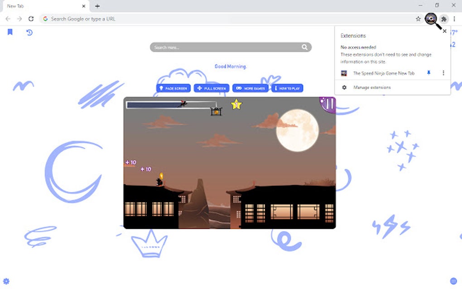The height and width of the screenshot is (289, 462).
Task: Open Chrome's Extensions puzzle-piece icon
Action: (x=443, y=19)
